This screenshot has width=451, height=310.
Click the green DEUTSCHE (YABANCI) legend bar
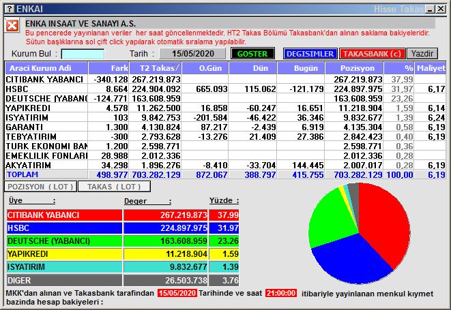click(x=64, y=241)
